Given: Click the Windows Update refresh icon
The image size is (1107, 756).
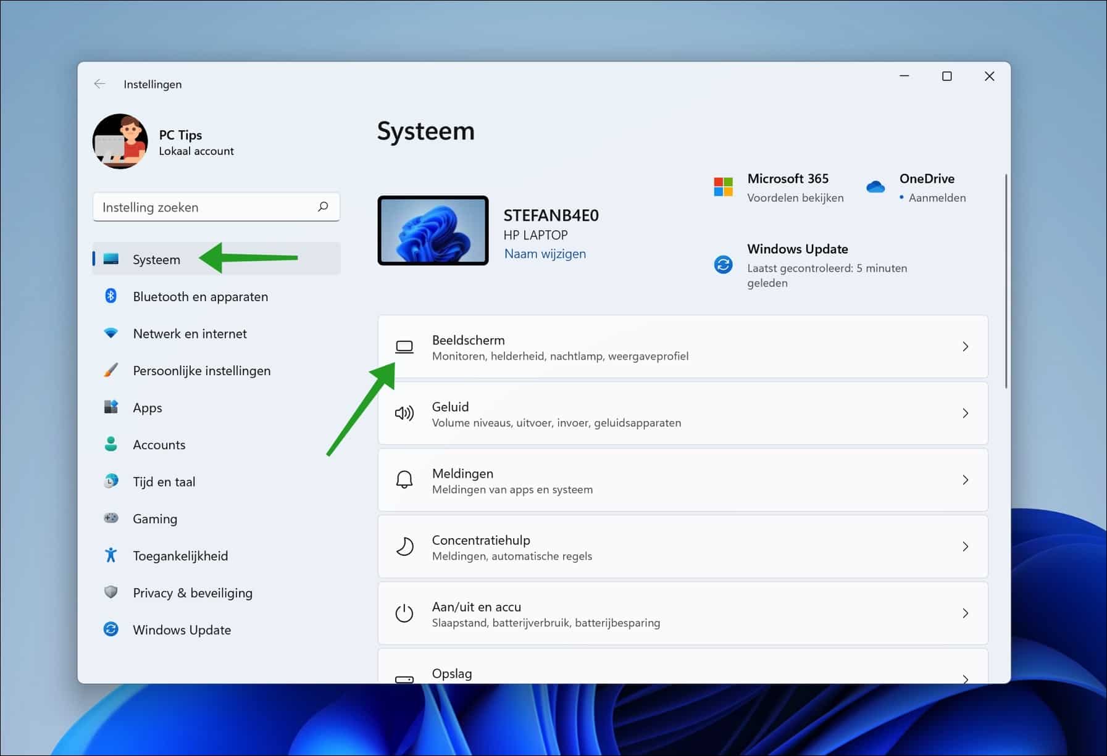Looking at the screenshot, I should click(x=112, y=629).
